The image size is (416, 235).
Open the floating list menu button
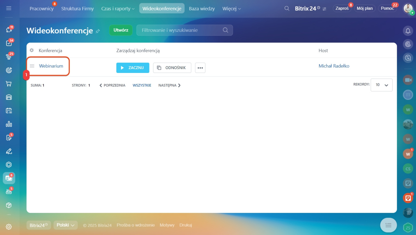(x=388, y=225)
